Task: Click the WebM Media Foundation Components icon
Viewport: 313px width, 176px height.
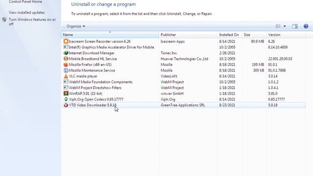Action: coord(66,82)
